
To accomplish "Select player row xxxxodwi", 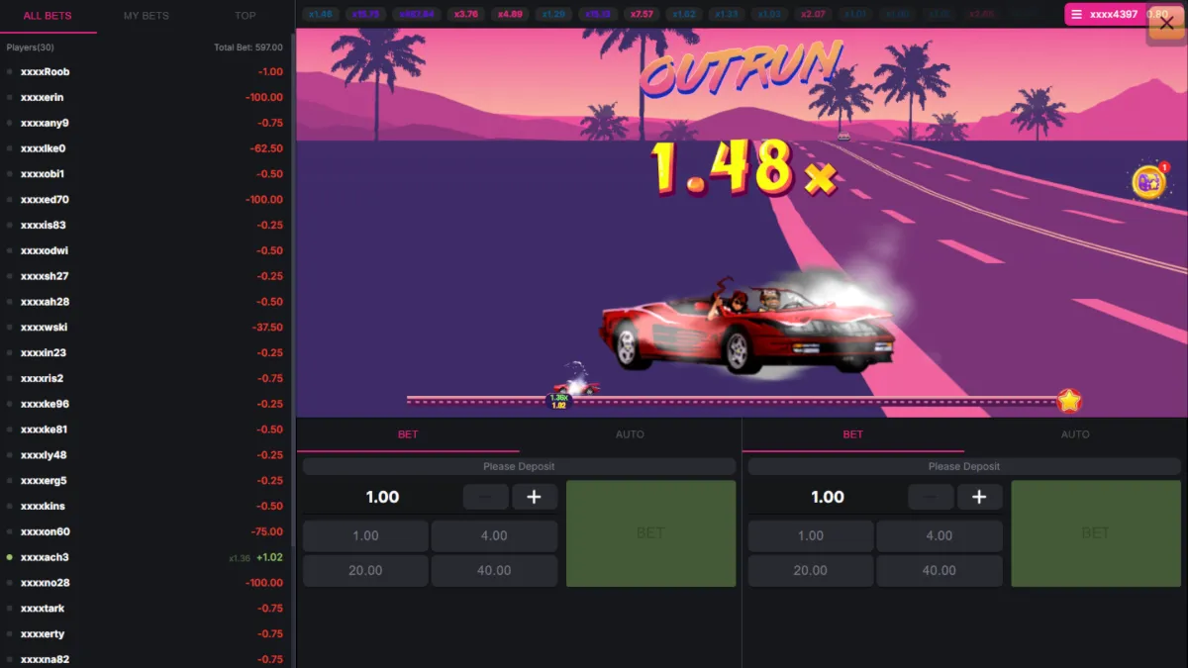I will point(146,251).
